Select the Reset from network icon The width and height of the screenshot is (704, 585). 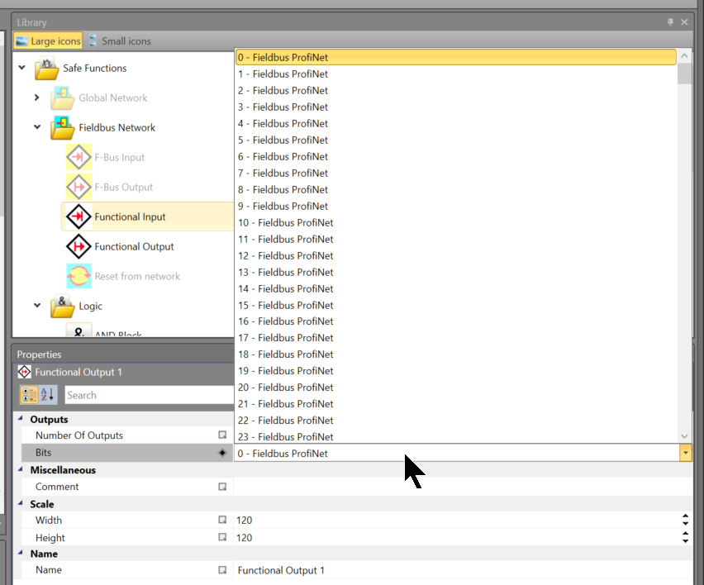[x=79, y=276]
